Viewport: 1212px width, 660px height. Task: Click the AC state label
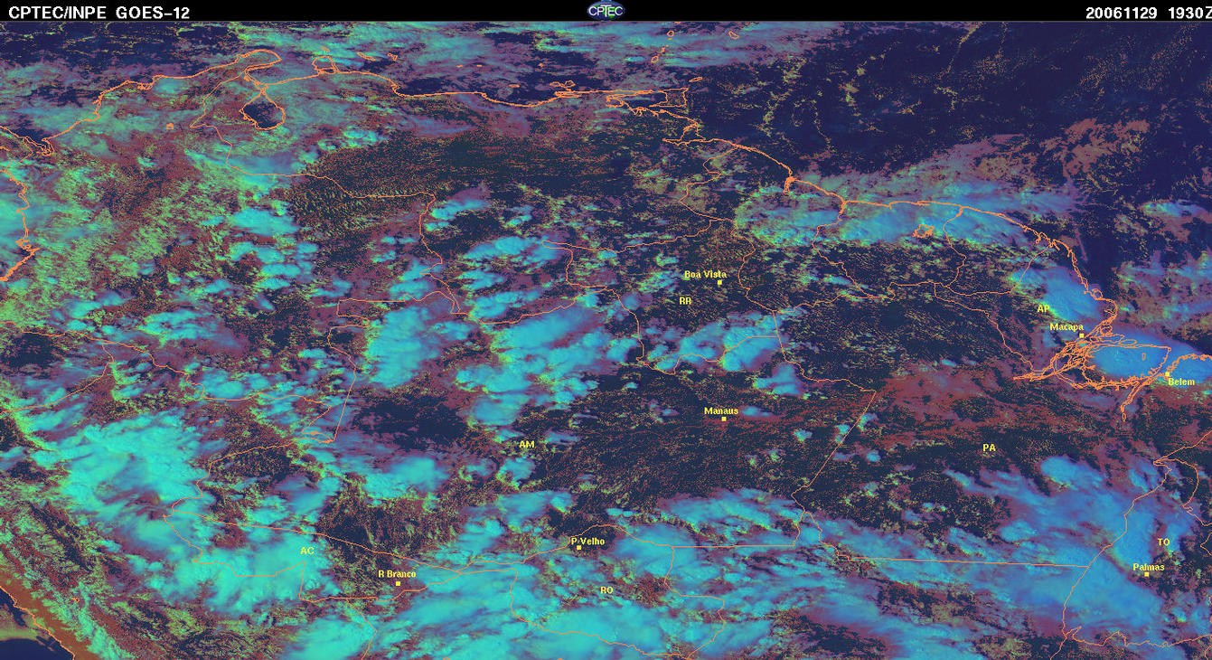coord(307,551)
